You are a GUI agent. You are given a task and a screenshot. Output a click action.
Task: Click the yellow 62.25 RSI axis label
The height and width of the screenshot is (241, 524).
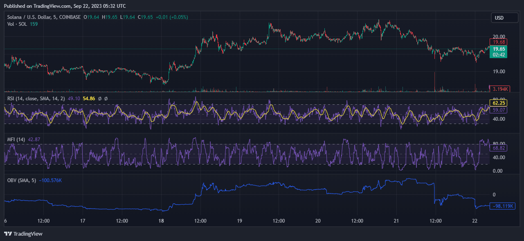click(x=499, y=104)
